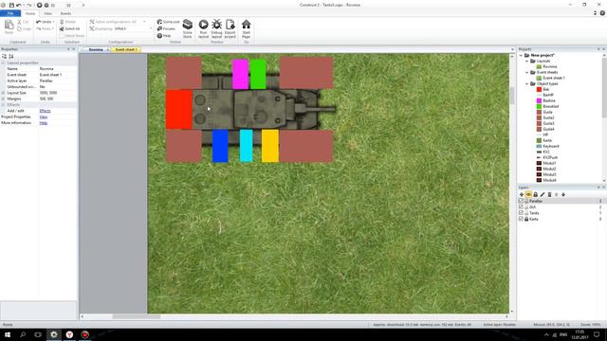The width and height of the screenshot is (607, 341).
Task: Collapse the Event sheets folder
Action: point(527,72)
